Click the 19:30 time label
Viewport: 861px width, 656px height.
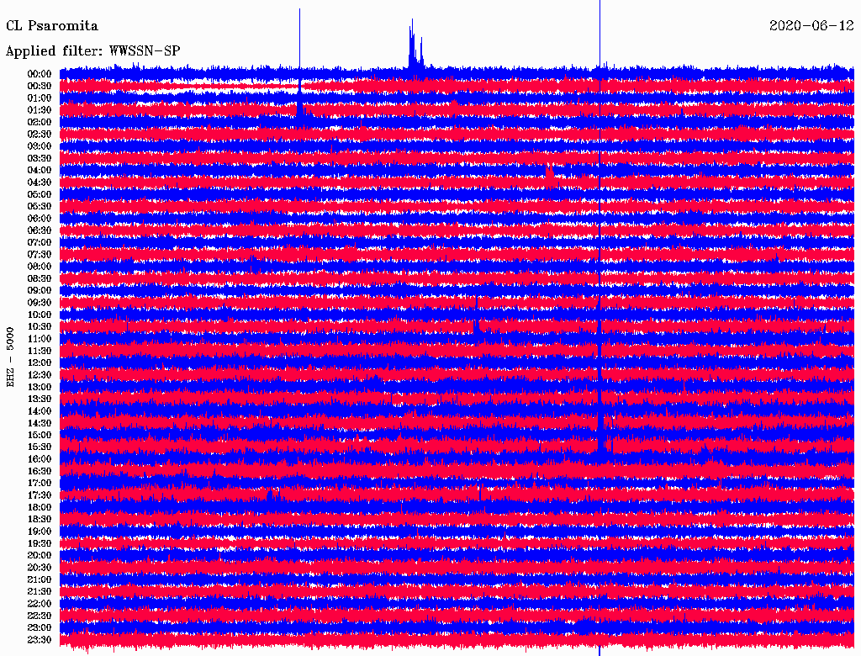40,544
